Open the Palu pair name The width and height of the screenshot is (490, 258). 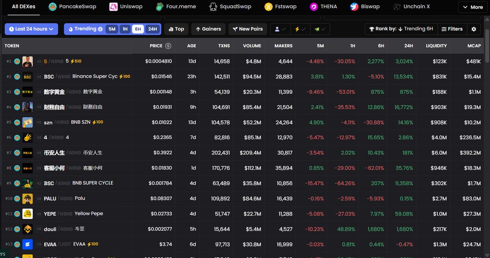click(80, 198)
